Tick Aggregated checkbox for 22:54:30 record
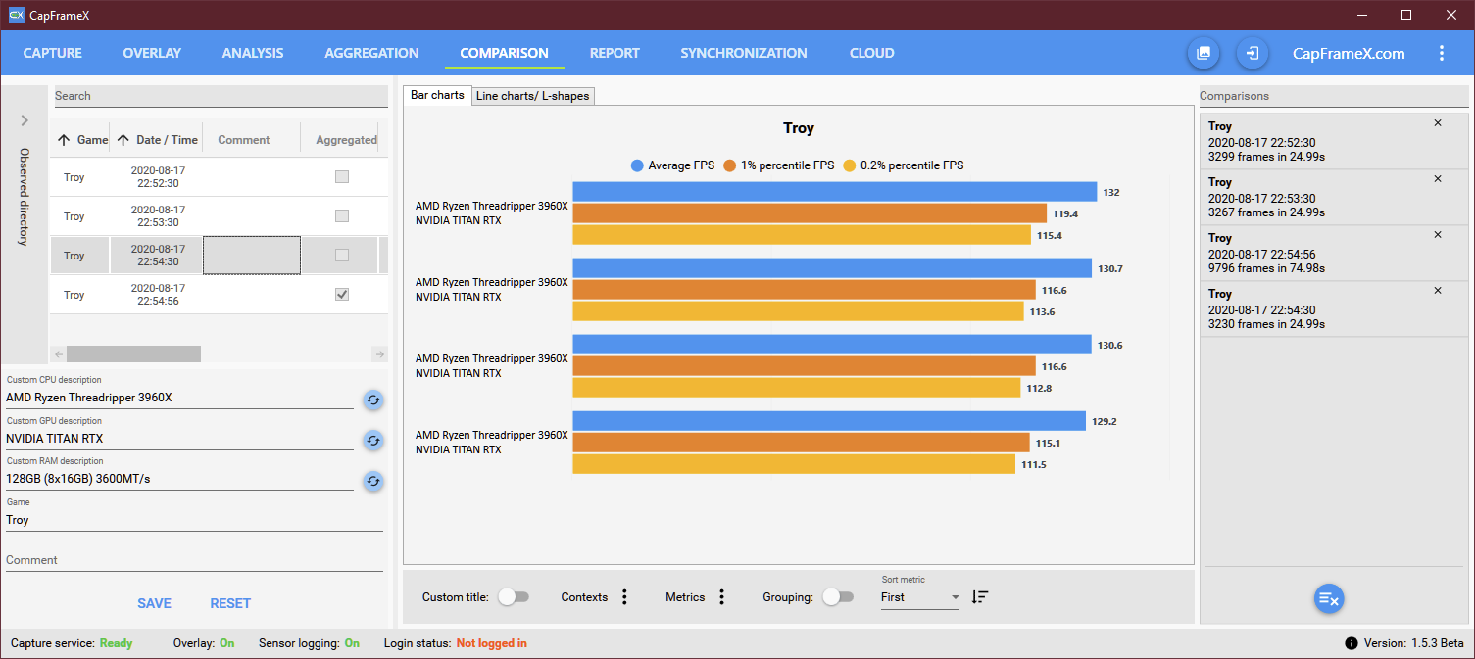 tap(342, 256)
